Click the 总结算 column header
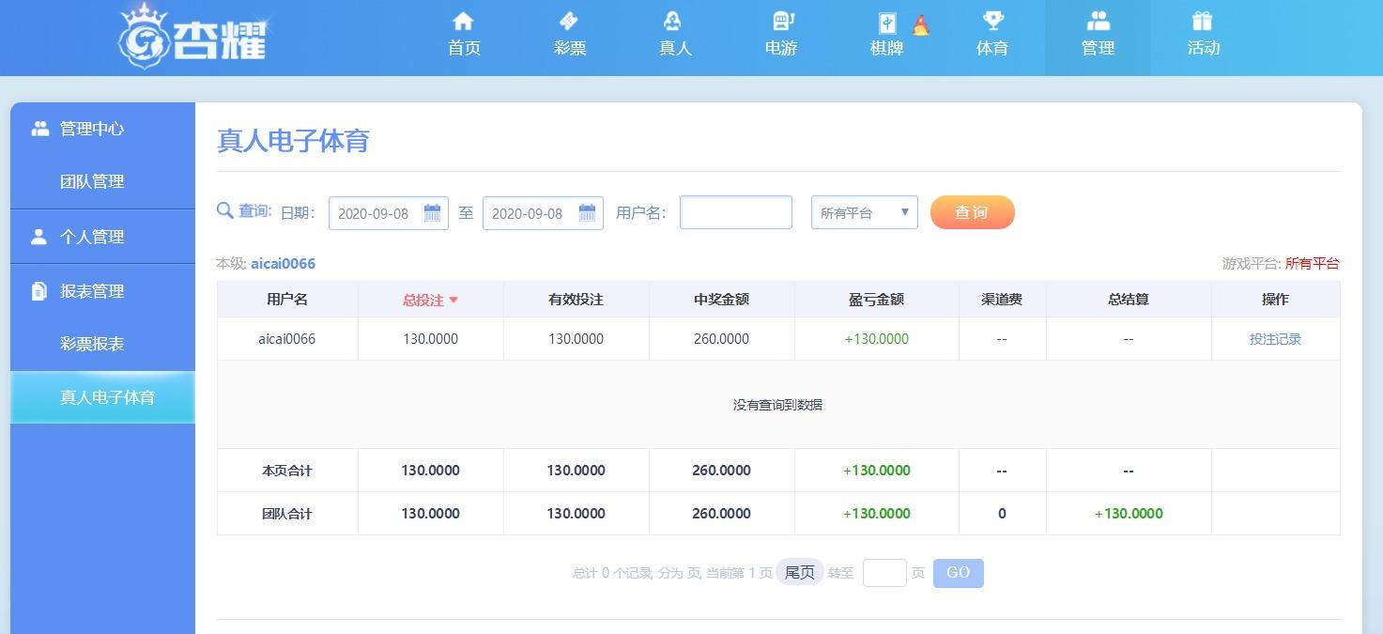1383x634 pixels. (1129, 300)
